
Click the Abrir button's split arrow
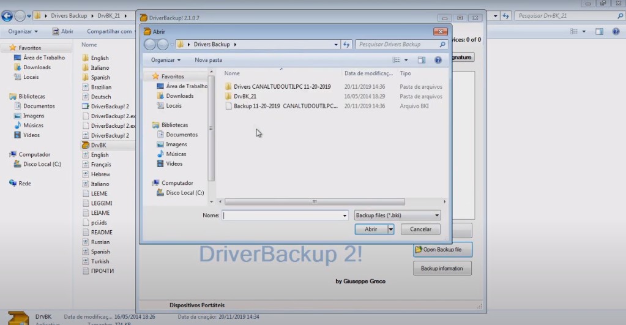(x=391, y=229)
